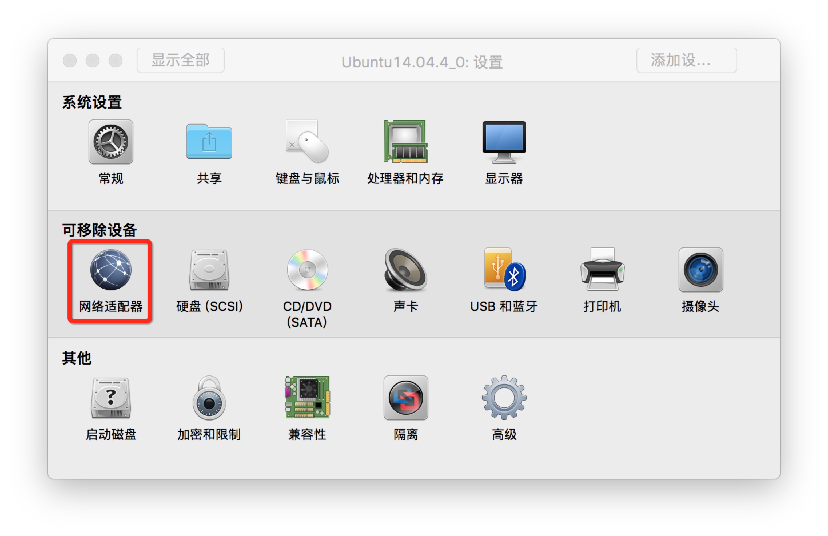Open 加密和限制 encryption padlock icon
The width and height of the screenshot is (828, 536).
tap(209, 398)
